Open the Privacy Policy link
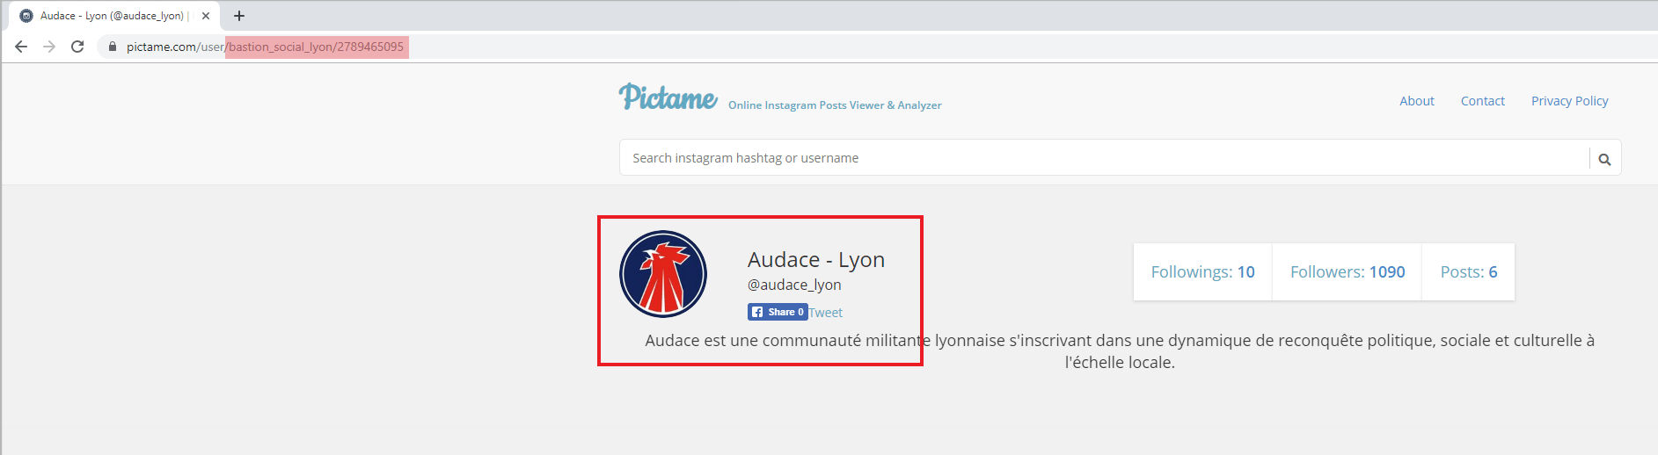 (1569, 101)
